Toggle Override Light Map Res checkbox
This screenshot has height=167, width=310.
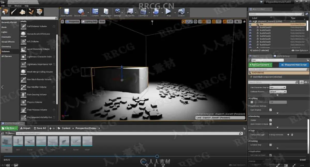(x=252, y=102)
